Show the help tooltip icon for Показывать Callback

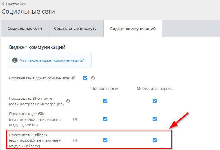(75, 140)
